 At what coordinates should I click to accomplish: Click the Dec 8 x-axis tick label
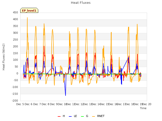46,104
